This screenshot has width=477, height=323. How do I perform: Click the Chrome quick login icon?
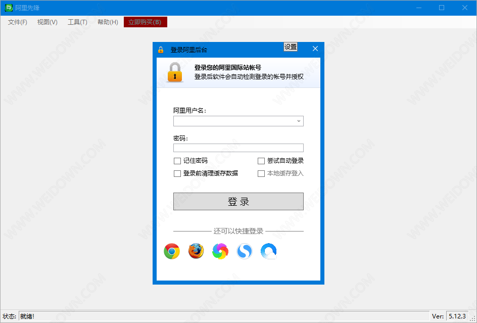coord(172,251)
